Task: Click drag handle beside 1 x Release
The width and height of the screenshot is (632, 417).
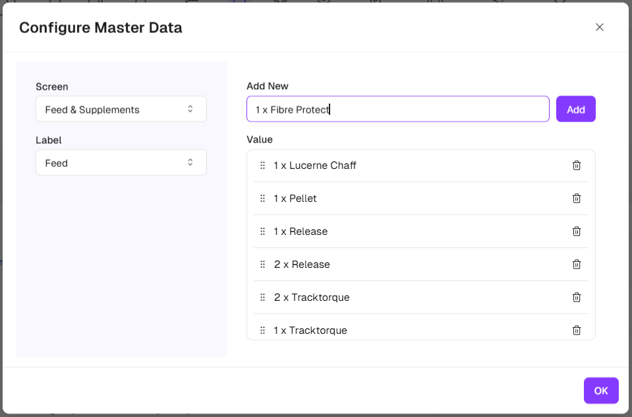Action: click(262, 232)
